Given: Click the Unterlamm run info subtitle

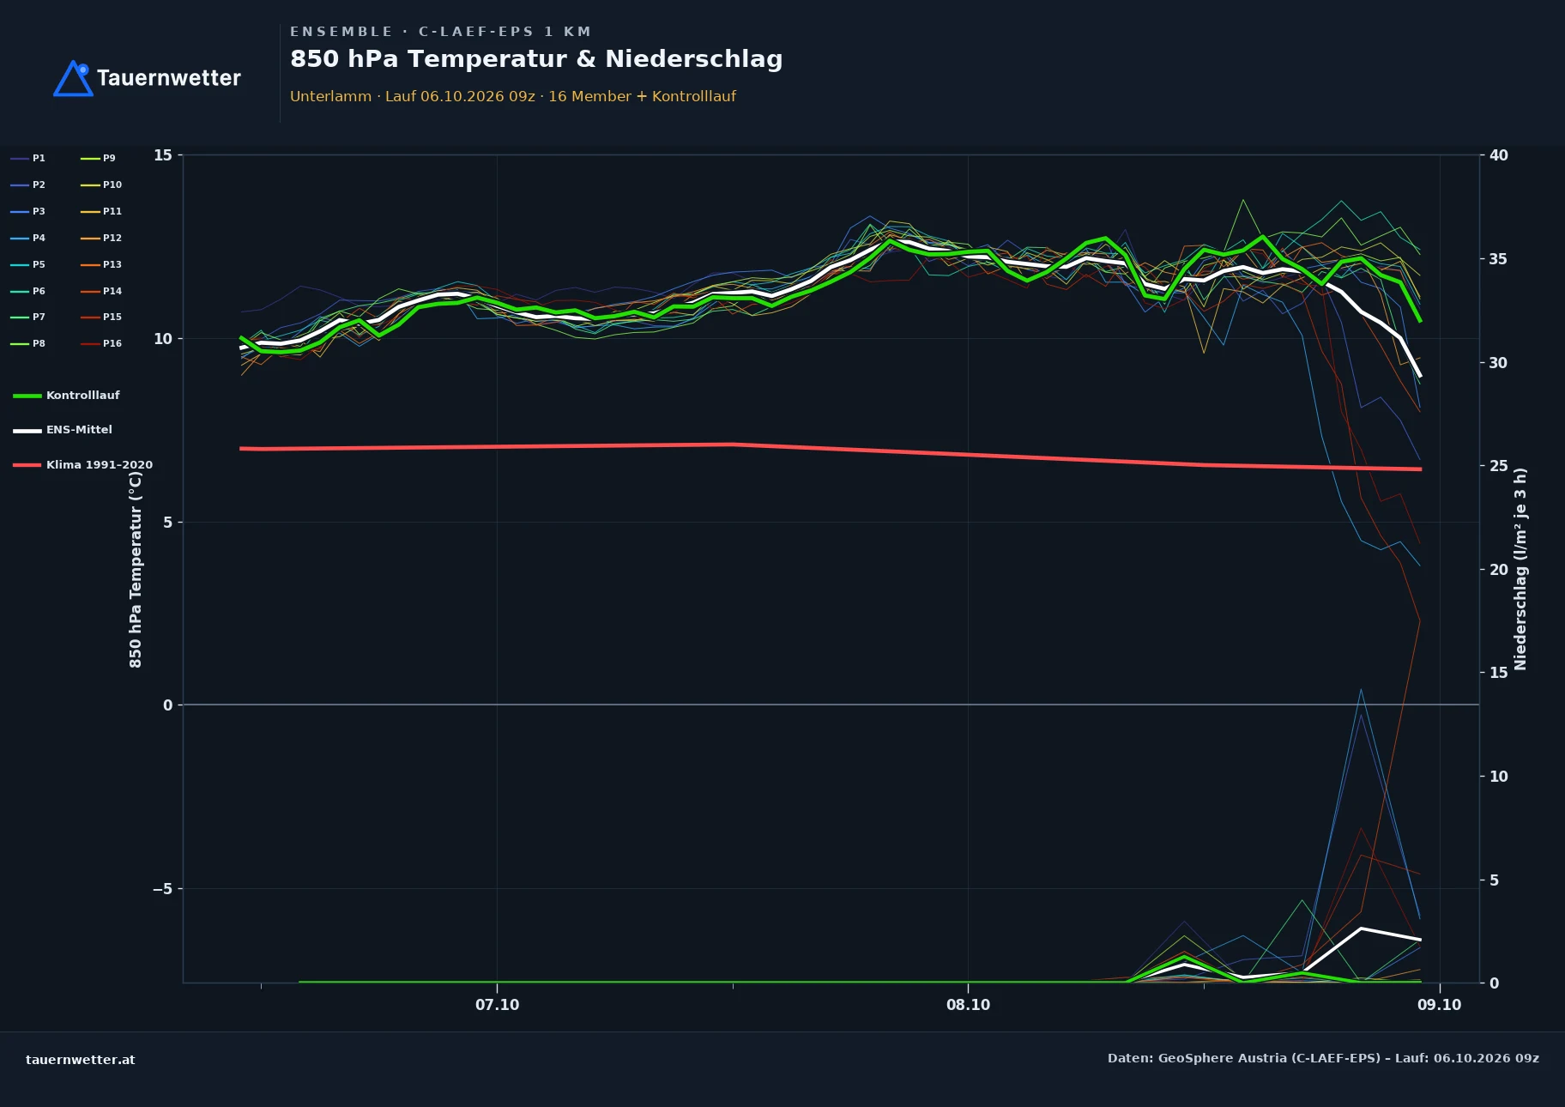Looking at the screenshot, I should [x=513, y=96].
